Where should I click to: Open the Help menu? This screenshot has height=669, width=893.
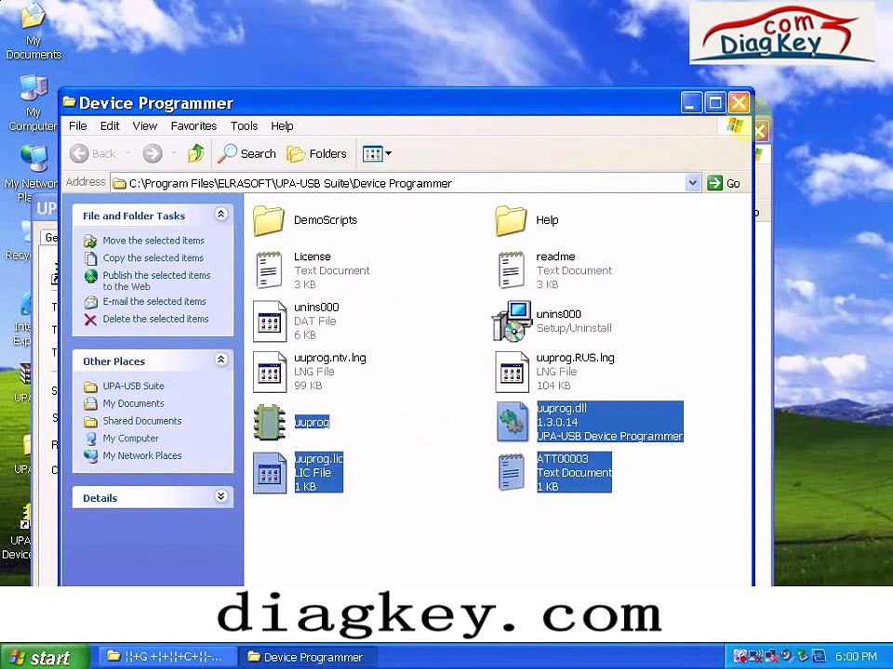click(282, 125)
